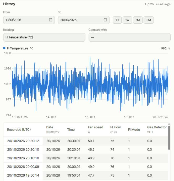Open the To date calendar icon
The image size is (174, 181).
pos(105,20)
